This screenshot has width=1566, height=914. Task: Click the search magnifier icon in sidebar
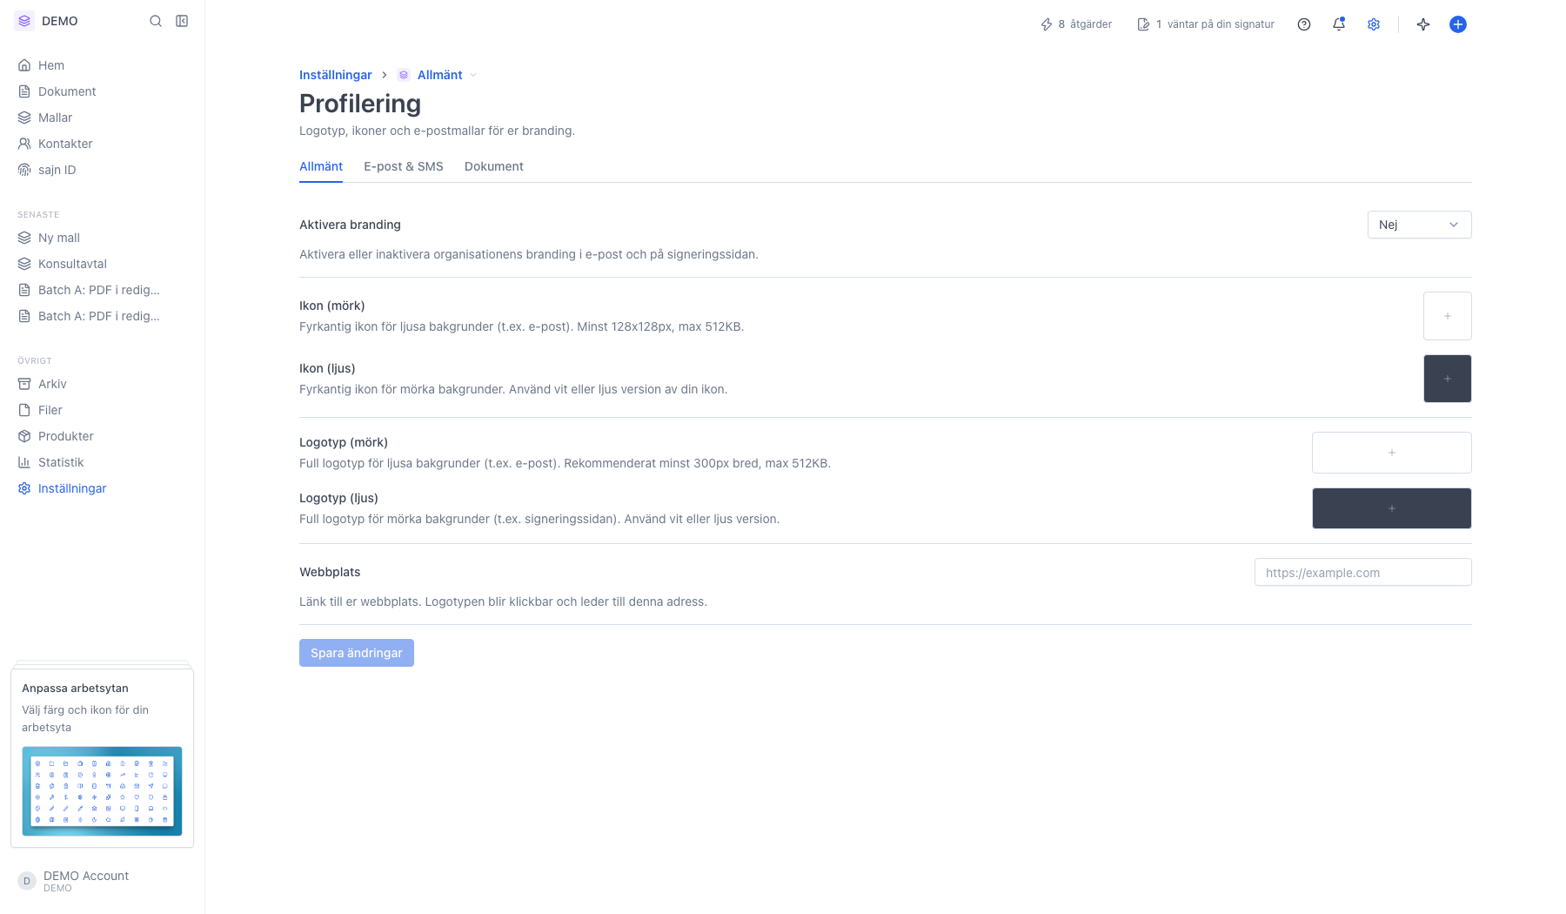point(156,21)
